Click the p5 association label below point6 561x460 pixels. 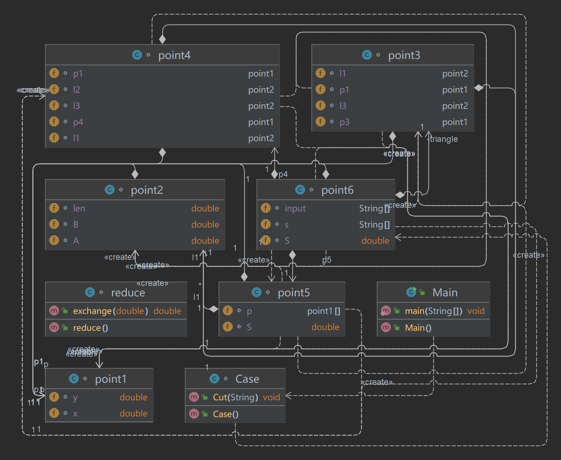[327, 259]
